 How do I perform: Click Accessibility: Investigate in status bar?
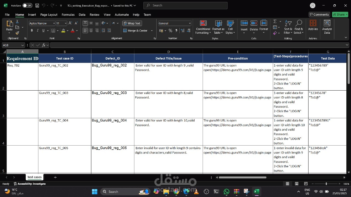coord(30,184)
